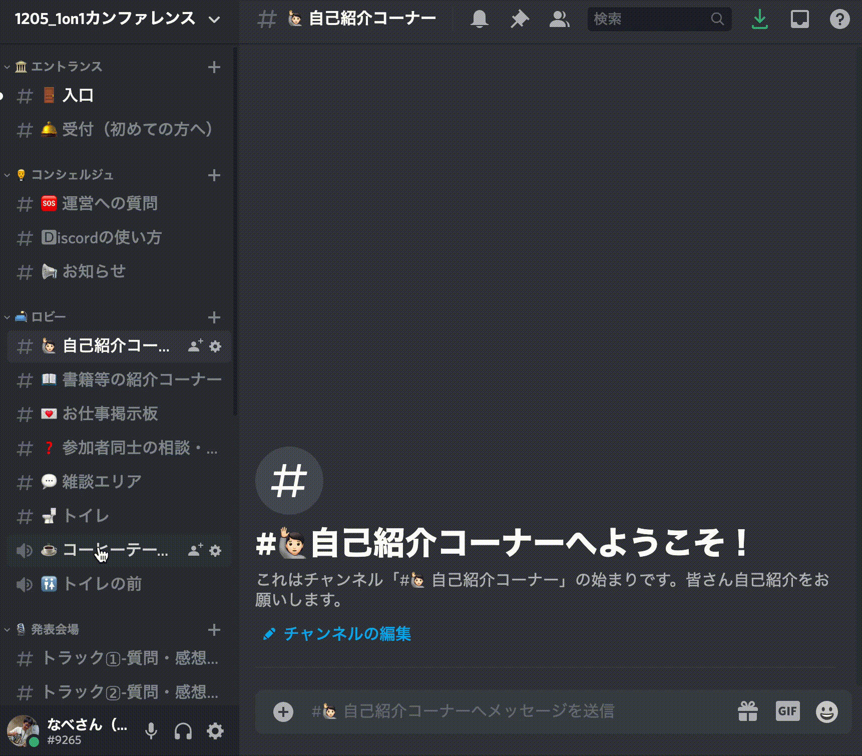Open the help question mark icon
Screen dimensions: 862x756
click(839, 20)
